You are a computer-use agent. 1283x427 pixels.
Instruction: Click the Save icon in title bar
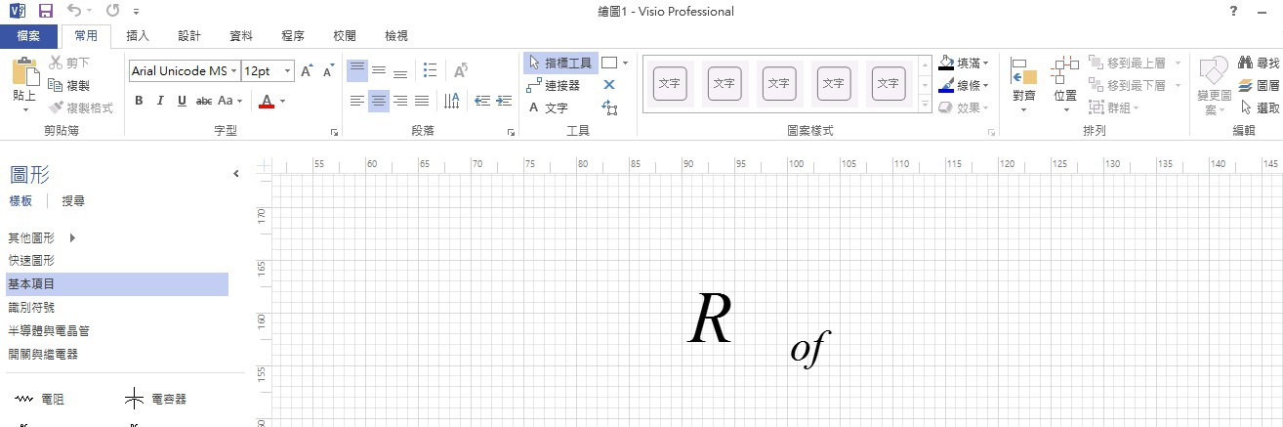[x=46, y=12]
